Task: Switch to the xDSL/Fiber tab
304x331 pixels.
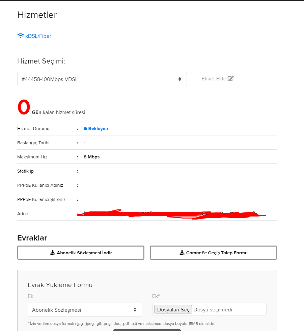Action: point(38,36)
